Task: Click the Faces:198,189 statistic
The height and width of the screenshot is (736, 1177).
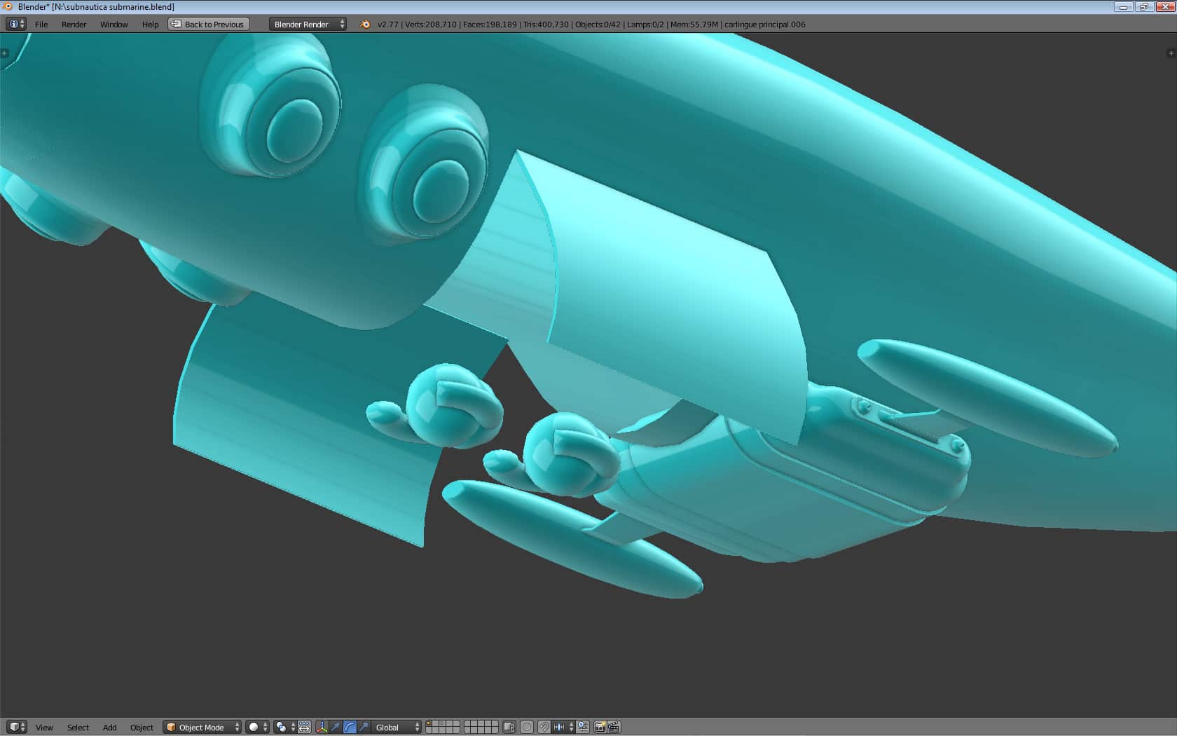Action: (490, 24)
